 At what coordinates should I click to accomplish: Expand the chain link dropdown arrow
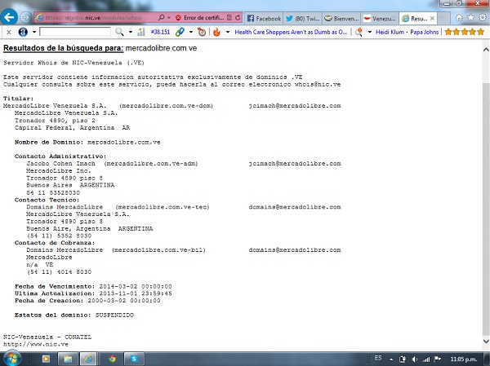(190, 32)
